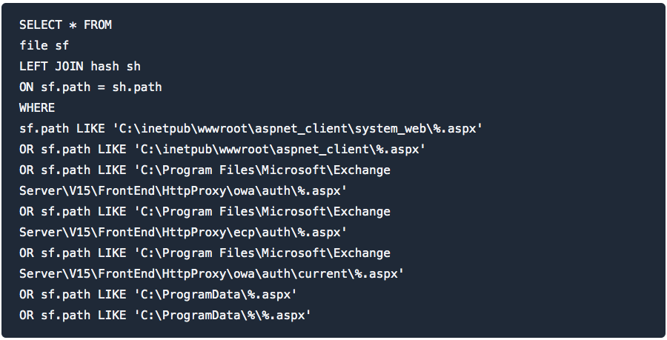Click the line containing owa\auth\current
The width and height of the screenshot is (667, 340).
(211, 274)
